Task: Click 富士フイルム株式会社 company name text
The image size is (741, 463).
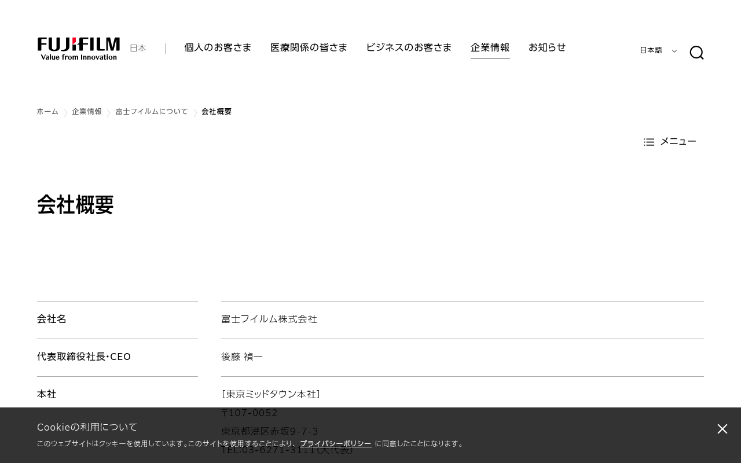Action: (x=269, y=319)
